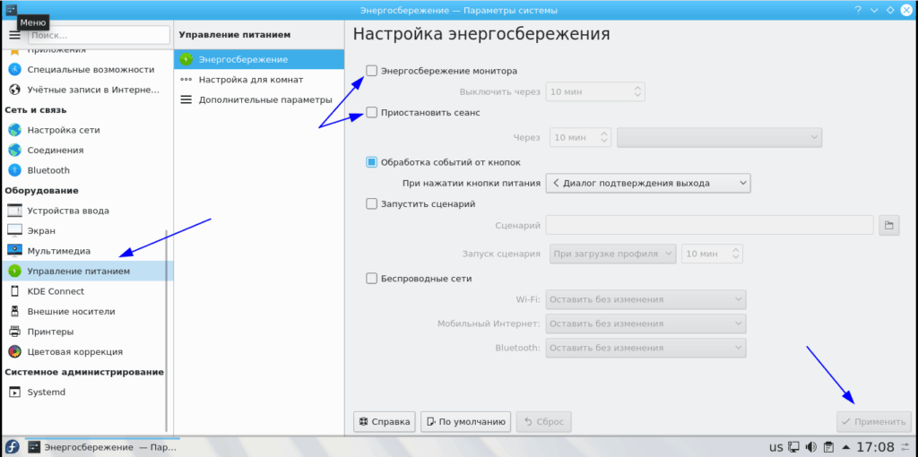This screenshot has width=918, height=457.
Task: Enable Энергосбережение монитора checkbox
Action: [x=372, y=71]
